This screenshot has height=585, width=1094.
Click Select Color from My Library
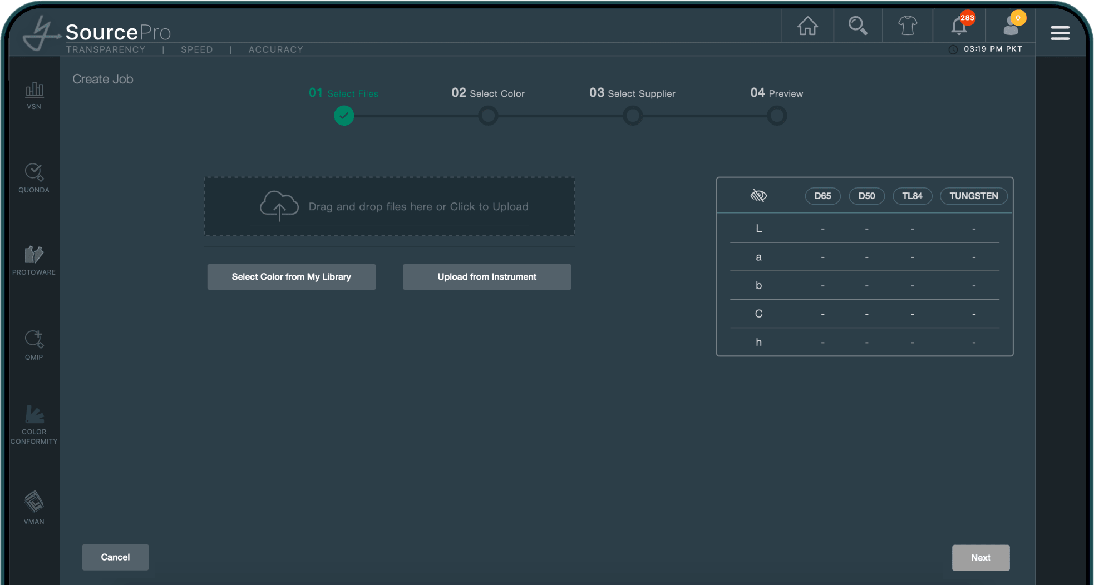click(292, 277)
